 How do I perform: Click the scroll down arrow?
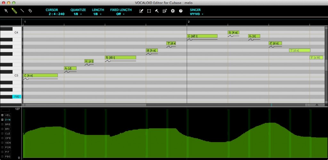coord(326,102)
